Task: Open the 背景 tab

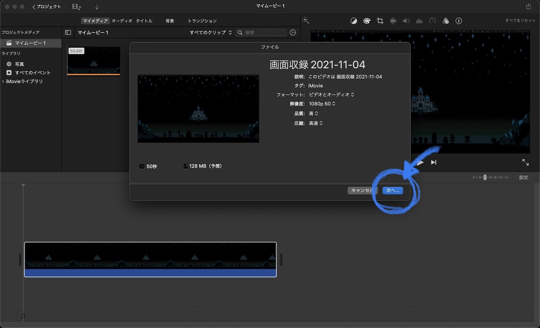Action: 170,21
